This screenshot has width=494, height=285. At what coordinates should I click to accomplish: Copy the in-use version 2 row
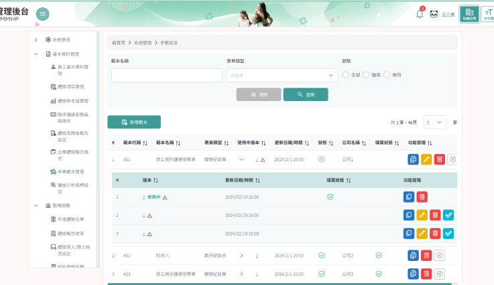409,197
